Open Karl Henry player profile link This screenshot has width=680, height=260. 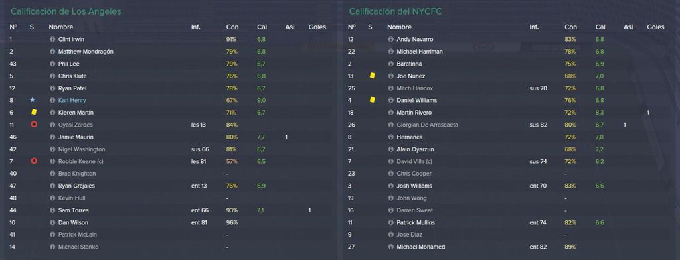(x=72, y=101)
